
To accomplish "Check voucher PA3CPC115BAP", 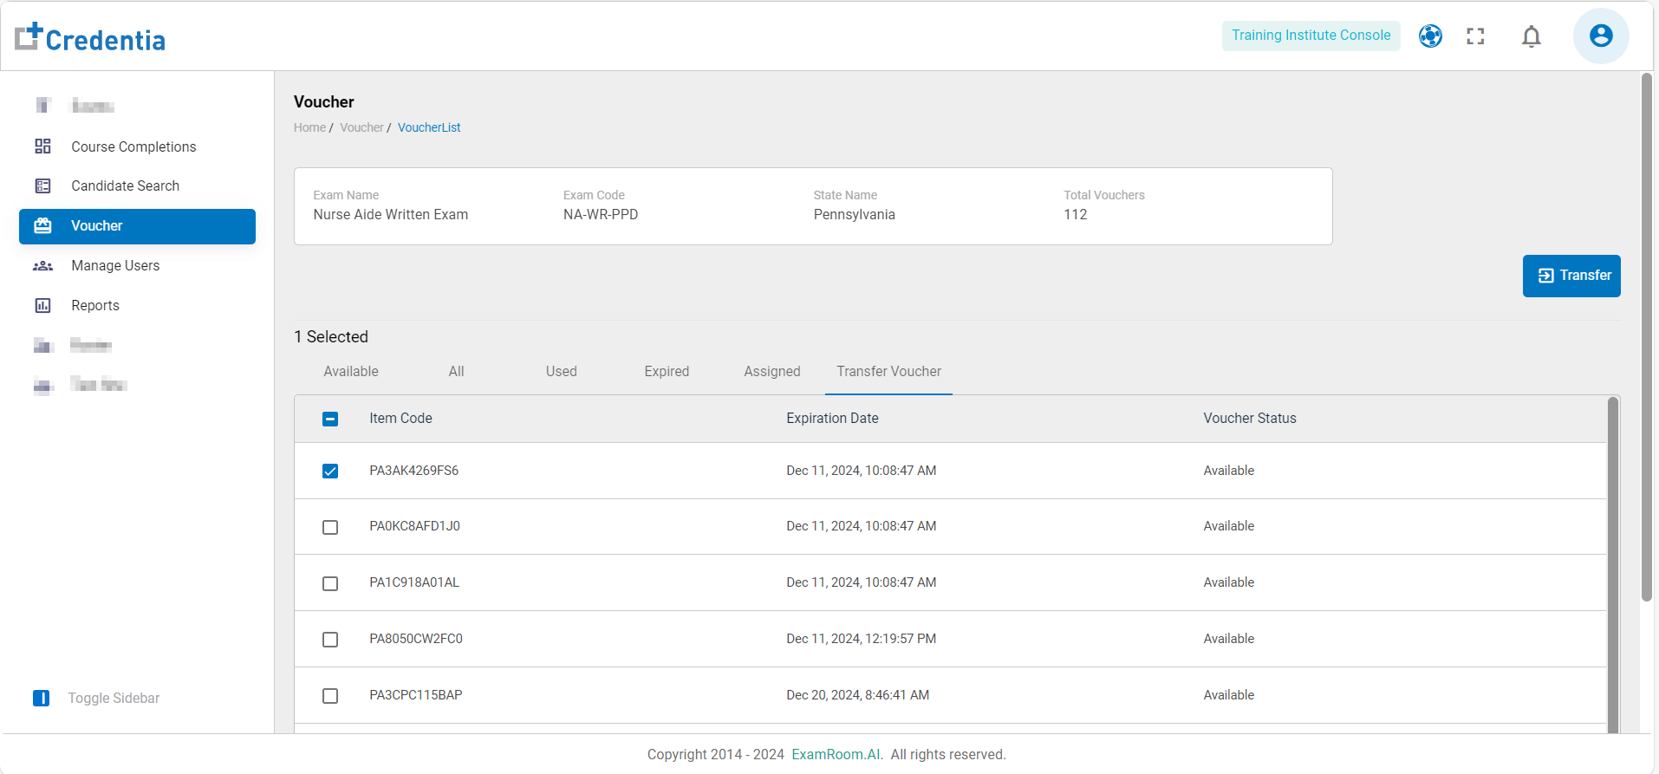I will 330,696.
